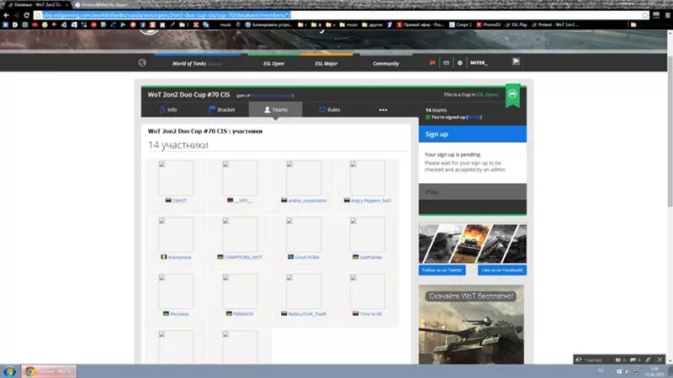
Task: Close the overlay bar at bottom right
Action: [x=660, y=360]
